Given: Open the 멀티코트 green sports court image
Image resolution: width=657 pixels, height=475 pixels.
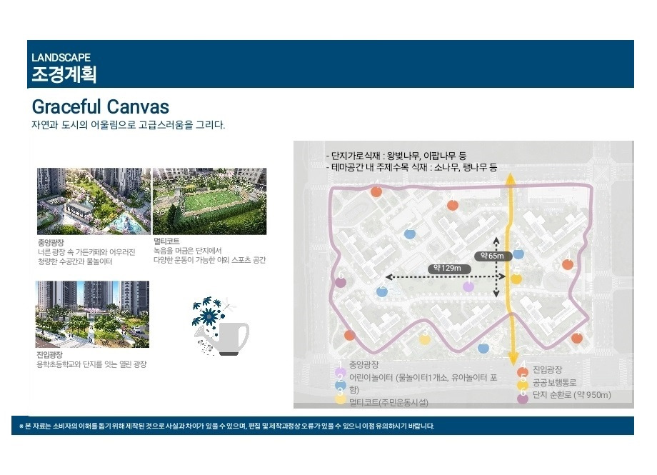Looking at the screenshot, I should click(x=209, y=201).
